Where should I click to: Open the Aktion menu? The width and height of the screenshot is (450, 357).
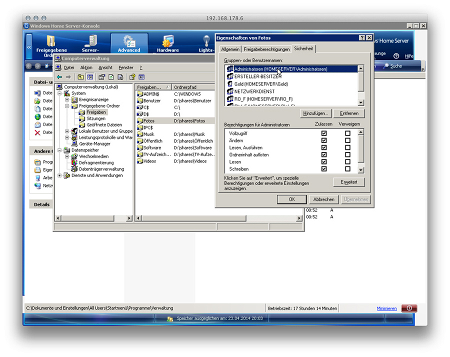[x=86, y=67]
